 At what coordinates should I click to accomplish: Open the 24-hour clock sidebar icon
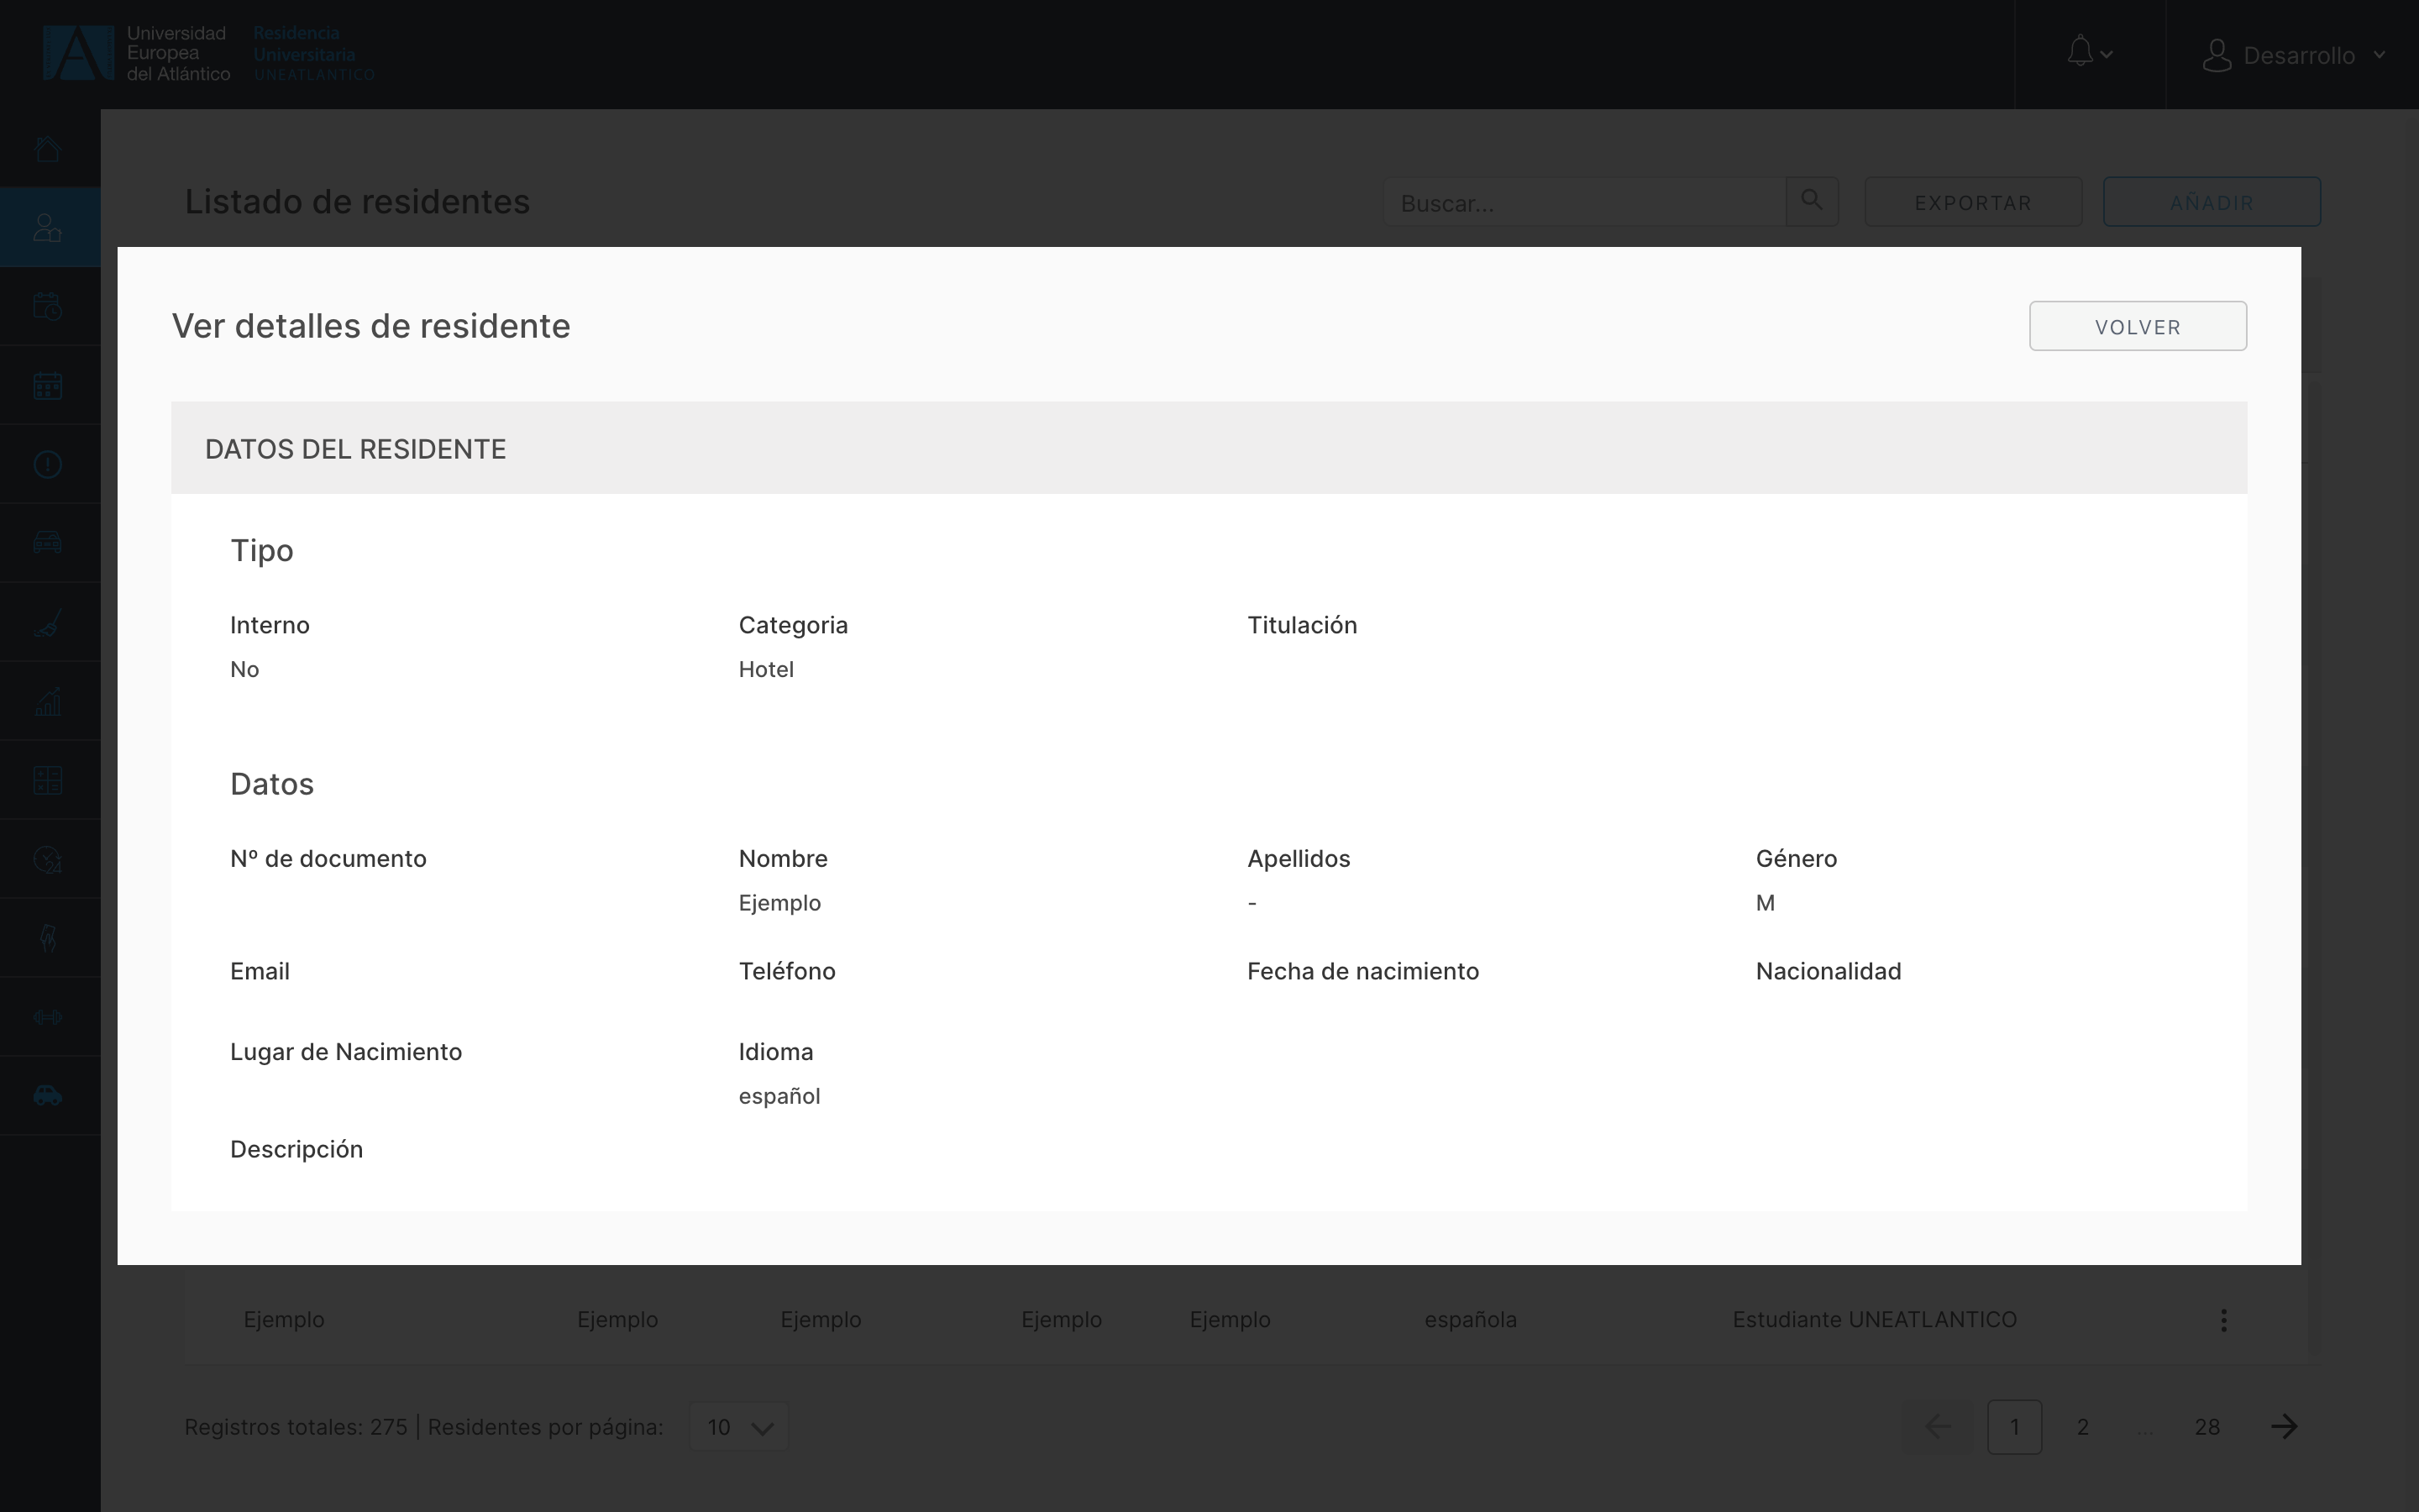click(48, 859)
